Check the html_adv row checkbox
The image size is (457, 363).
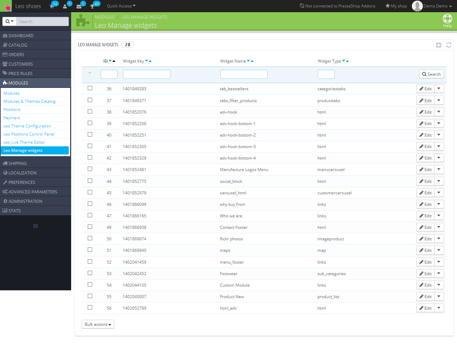(90, 308)
